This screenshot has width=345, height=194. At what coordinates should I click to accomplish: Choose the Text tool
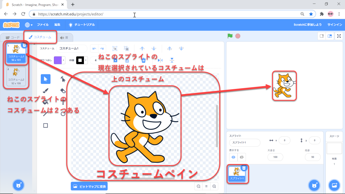pyautogui.click(x=63, y=102)
